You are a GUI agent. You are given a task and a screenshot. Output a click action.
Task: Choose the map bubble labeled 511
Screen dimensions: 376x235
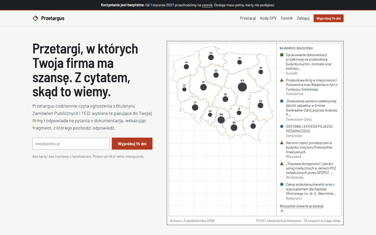click(x=253, y=126)
